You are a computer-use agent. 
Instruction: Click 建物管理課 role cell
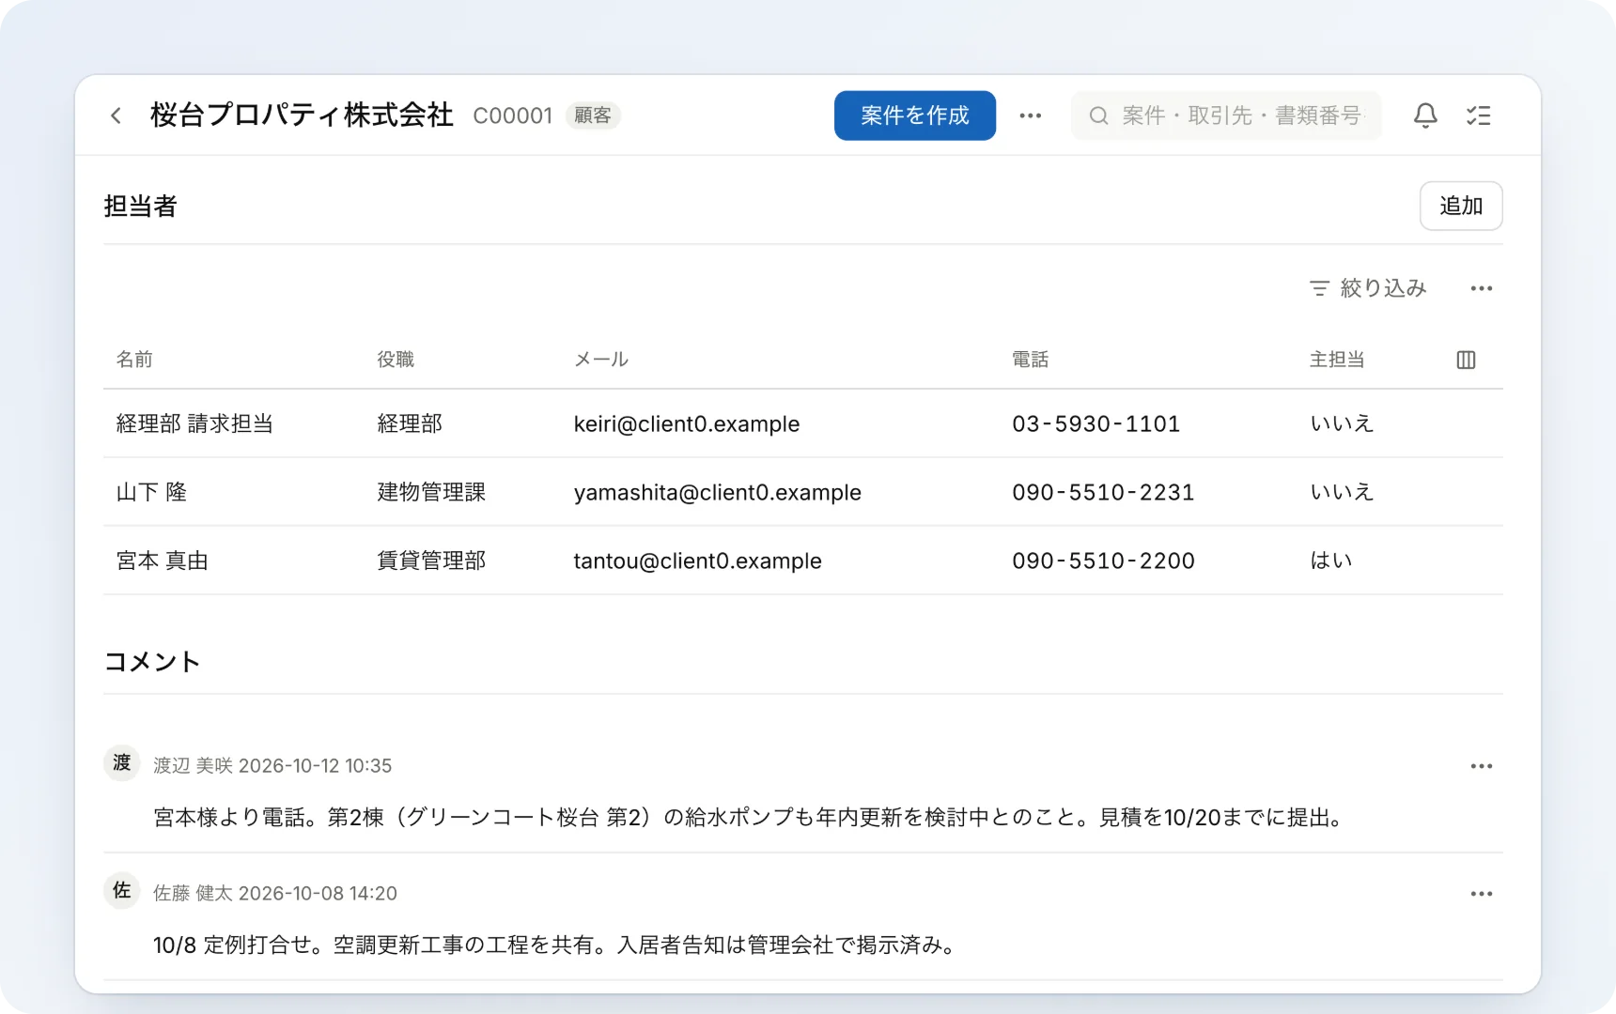coord(431,492)
